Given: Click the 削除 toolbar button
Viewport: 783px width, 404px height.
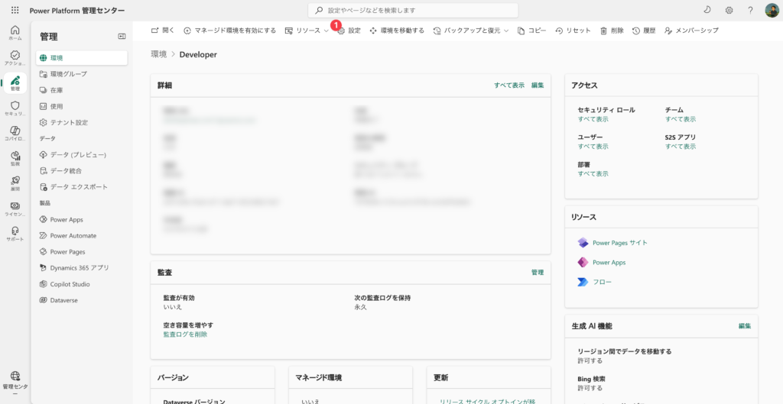Looking at the screenshot, I should click(x=612, y=31).
